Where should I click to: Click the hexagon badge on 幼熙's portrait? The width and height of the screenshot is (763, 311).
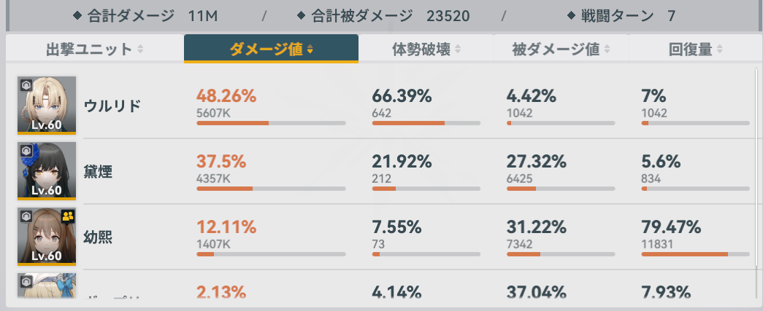pyautogui.click(x=25, y=216)
